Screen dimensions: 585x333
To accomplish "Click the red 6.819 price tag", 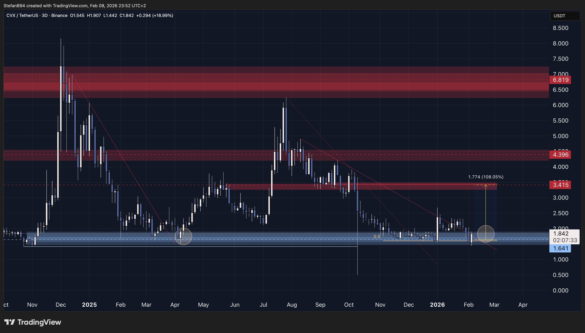I will [x=560, y=80].
